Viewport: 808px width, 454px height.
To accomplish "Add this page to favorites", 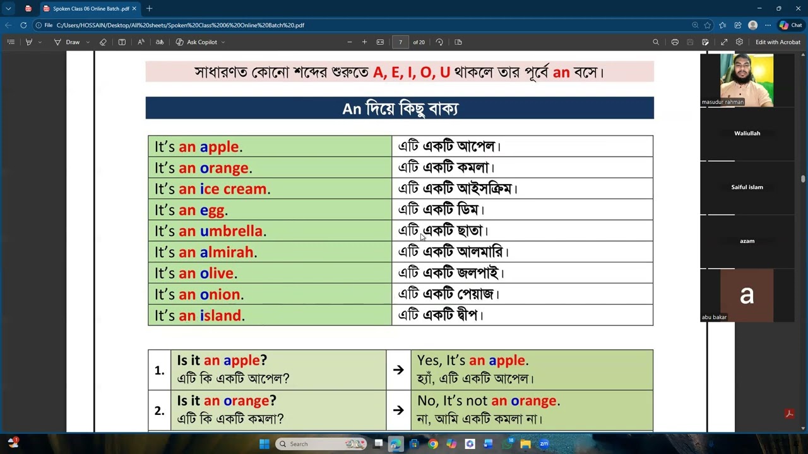I will (708, 25).
